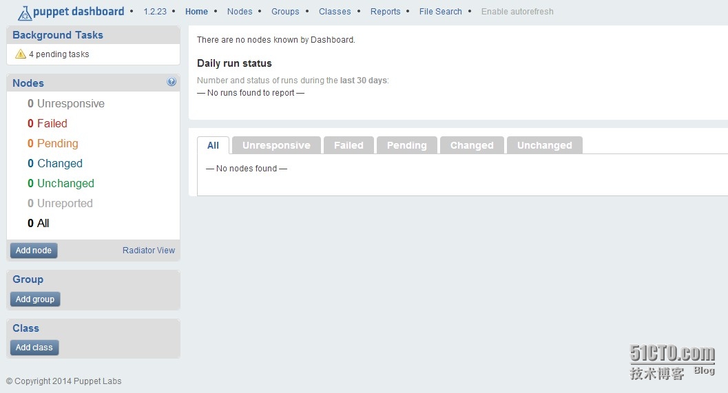
Task: Open Radiator View link
Action: point(149,250)
